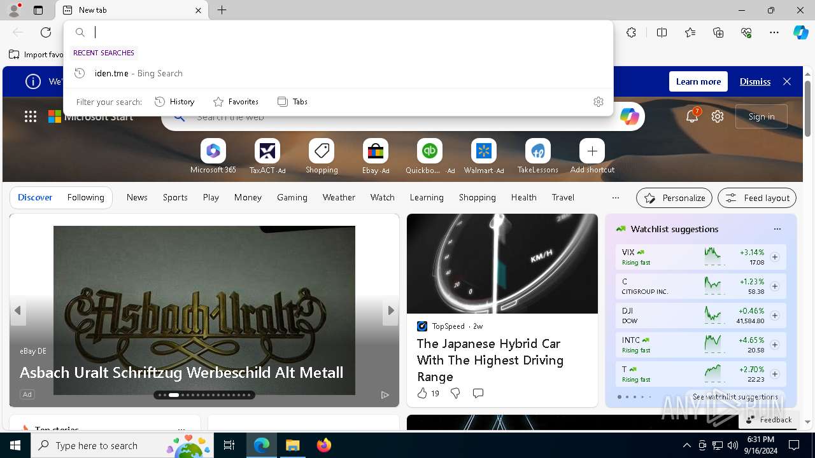Open Asbach Uralt ad thumbnail
The width and height of the screenshot is (815, 458).
[x=204, y=310]
